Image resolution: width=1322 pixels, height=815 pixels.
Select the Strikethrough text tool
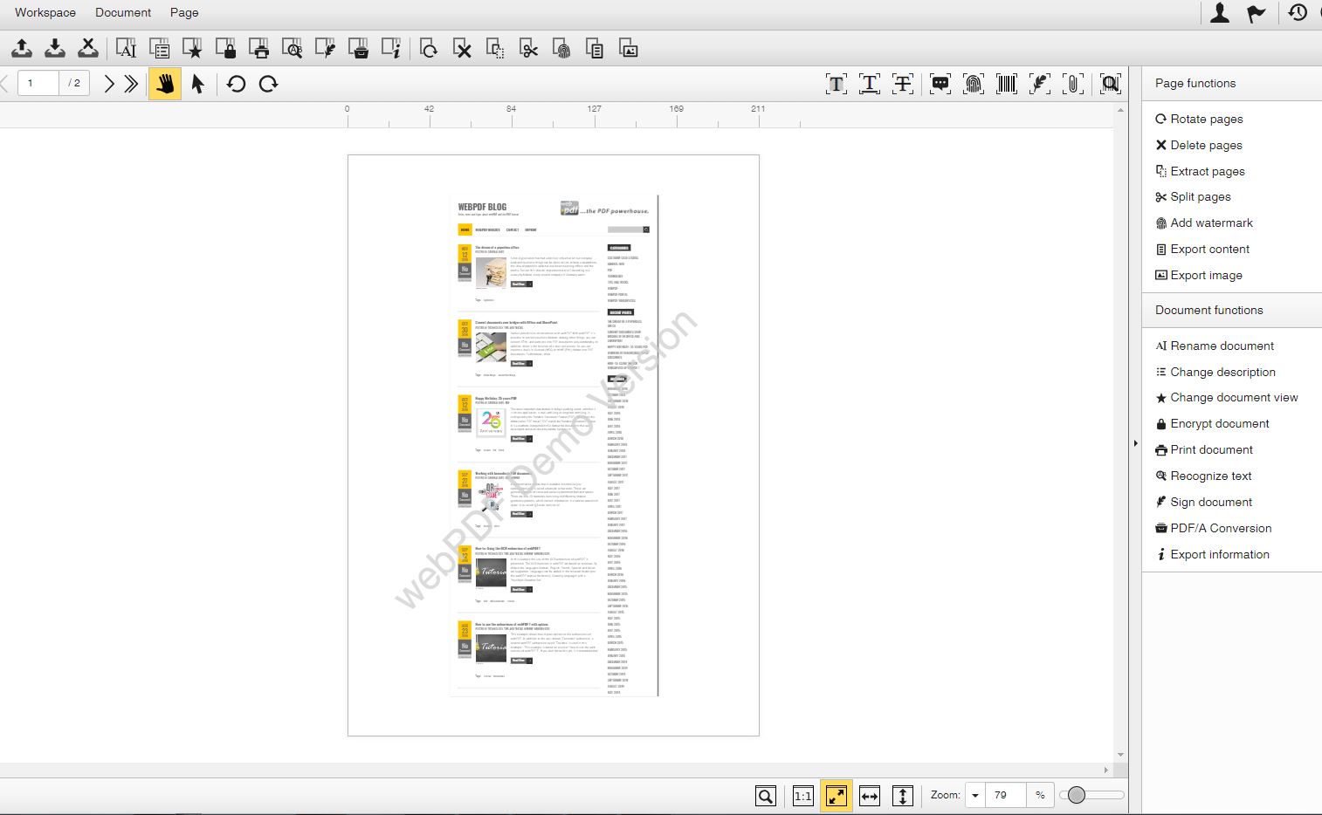903,83
